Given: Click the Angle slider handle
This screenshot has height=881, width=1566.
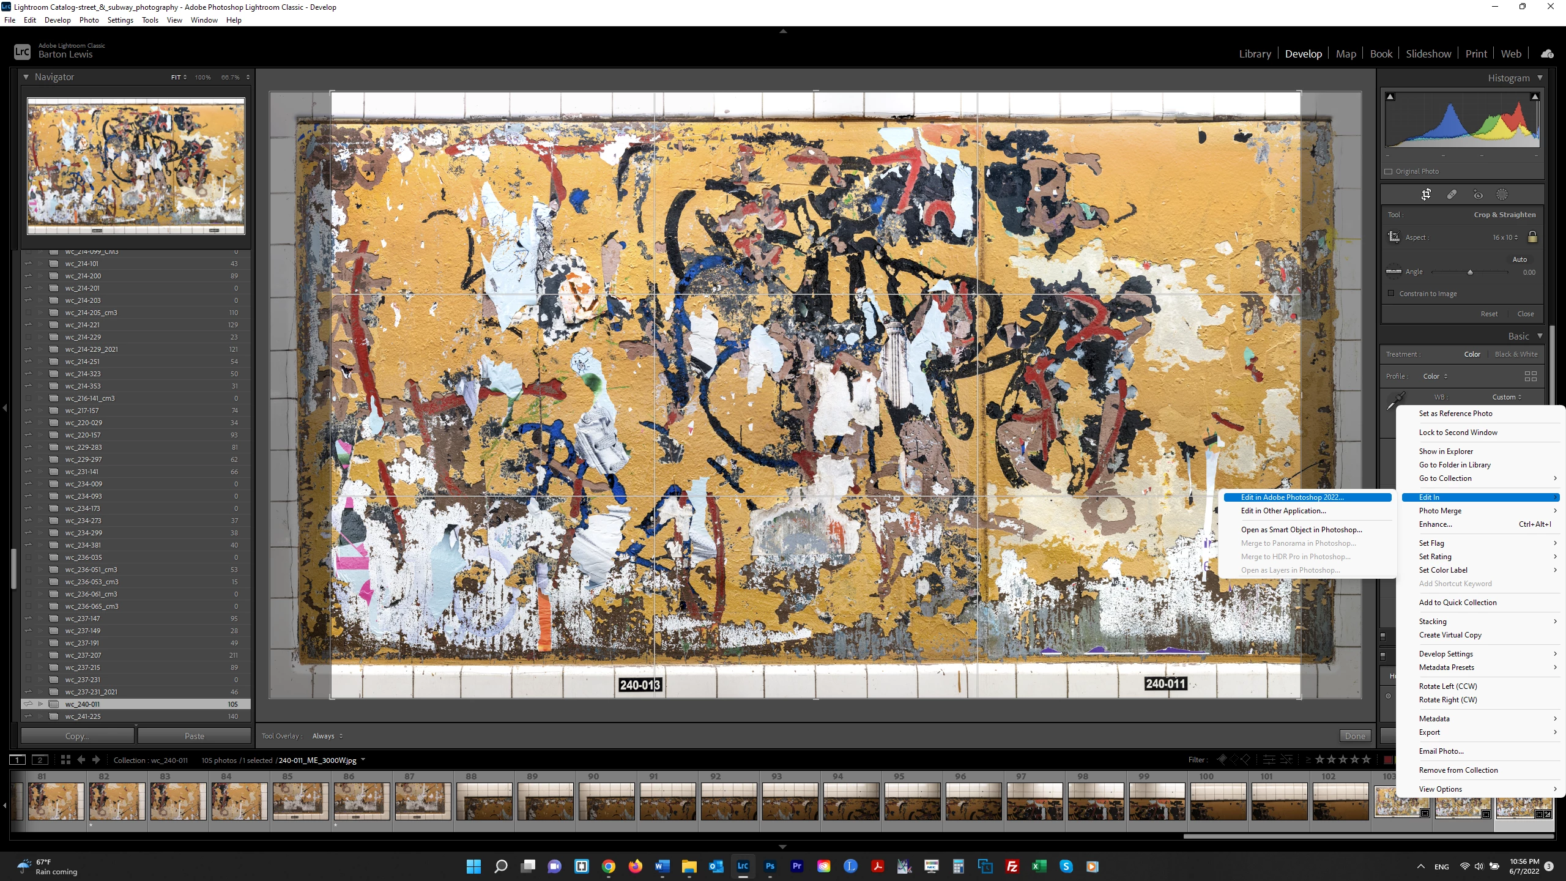Looking at the screenshot, I should [x=1470, y=272].
